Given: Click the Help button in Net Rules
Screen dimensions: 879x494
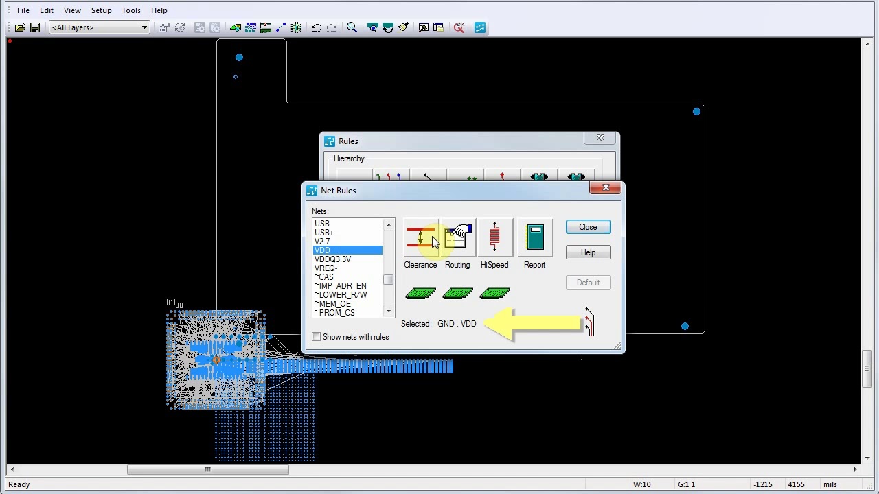Looking at the screenshot, I should point(588,252).
